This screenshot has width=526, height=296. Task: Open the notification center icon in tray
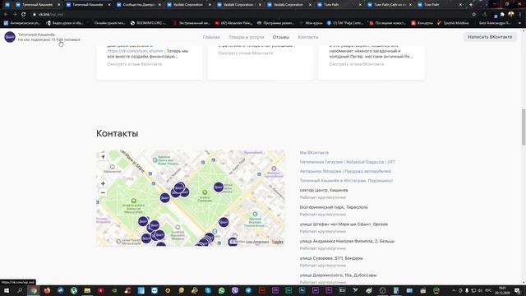click(517, 290)
